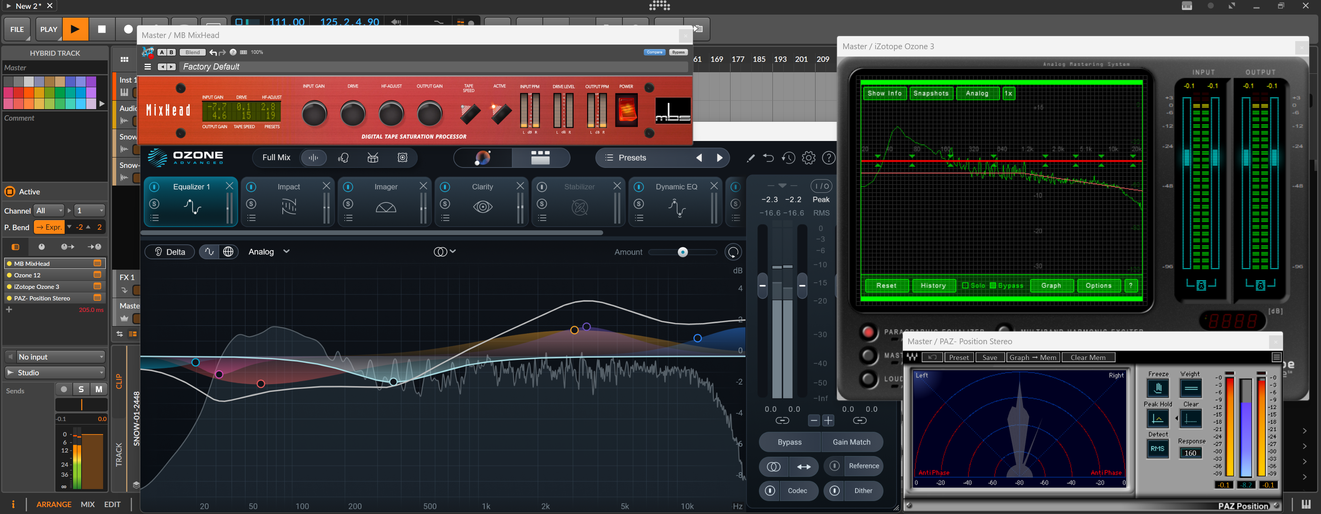
Task: Expand the No input dropdown
Action: click(60, 357)
